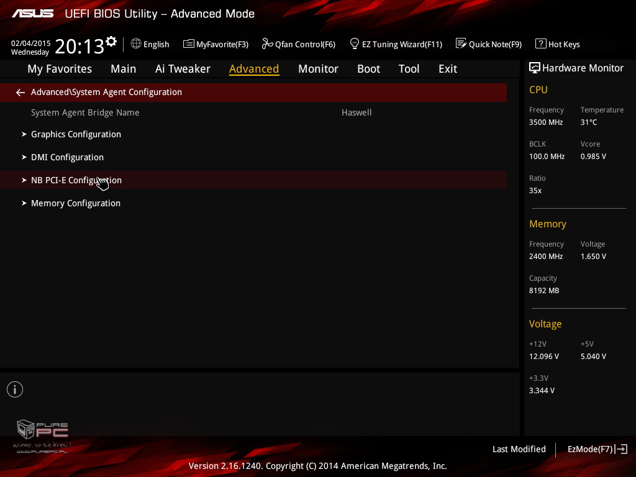Open clock settings gear icon
This screenshot has width=636, height=477.
click(x=111, y=42)
